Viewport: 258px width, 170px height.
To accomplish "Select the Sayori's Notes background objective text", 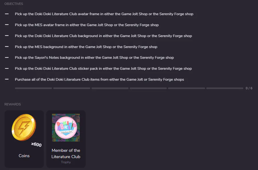I will 94,58.
